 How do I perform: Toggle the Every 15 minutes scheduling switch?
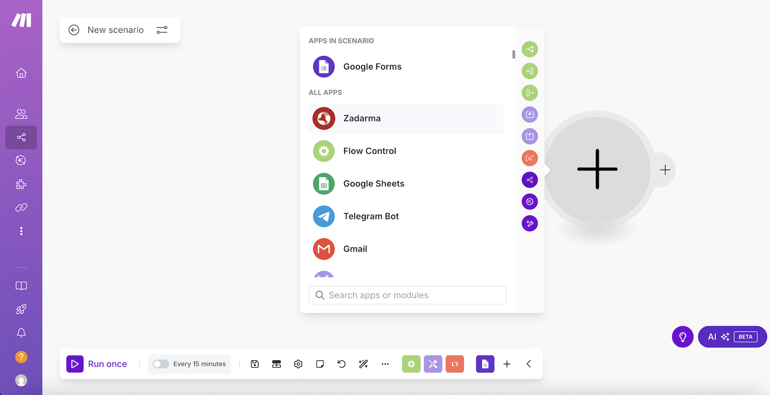click(161, 364)
